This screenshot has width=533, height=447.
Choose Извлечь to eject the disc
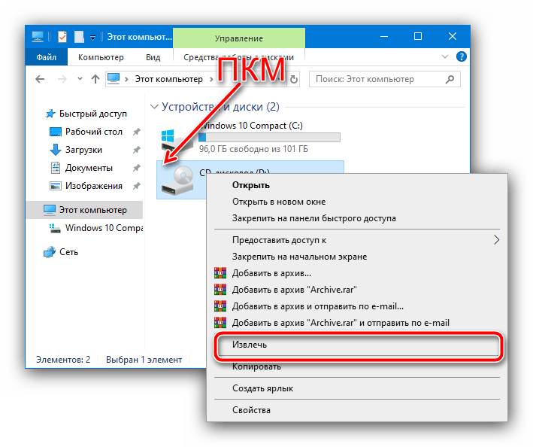(359, 345)
